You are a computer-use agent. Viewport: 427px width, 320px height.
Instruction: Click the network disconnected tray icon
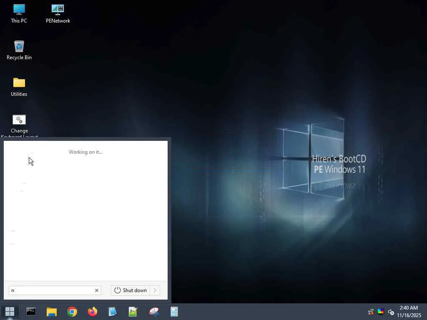coord(371,312)
